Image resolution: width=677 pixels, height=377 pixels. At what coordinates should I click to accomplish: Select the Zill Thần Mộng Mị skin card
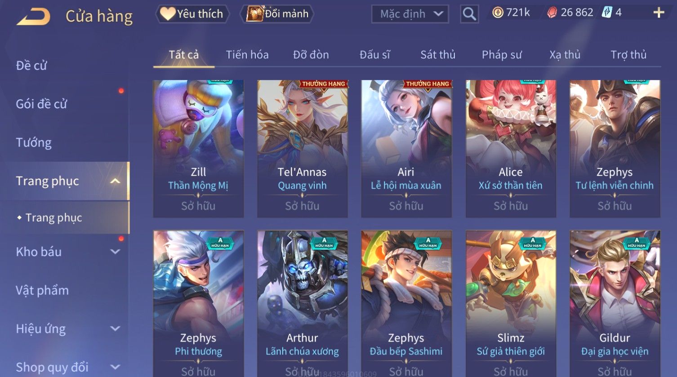pos(198,149)
